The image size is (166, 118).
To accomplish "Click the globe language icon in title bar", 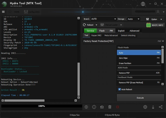I will point(143,4).
